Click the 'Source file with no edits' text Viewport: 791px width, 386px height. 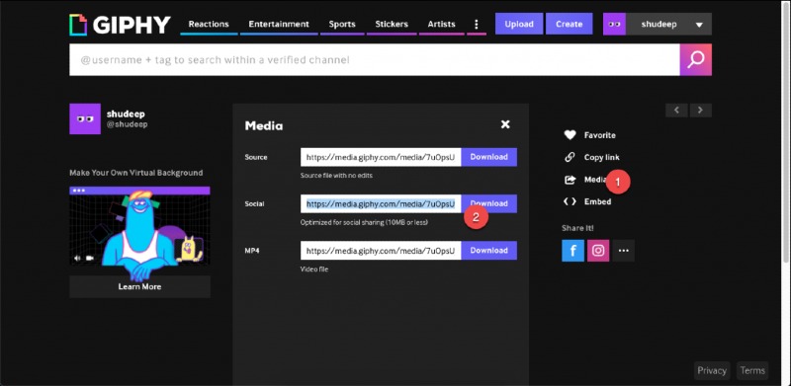coord(336,176)
